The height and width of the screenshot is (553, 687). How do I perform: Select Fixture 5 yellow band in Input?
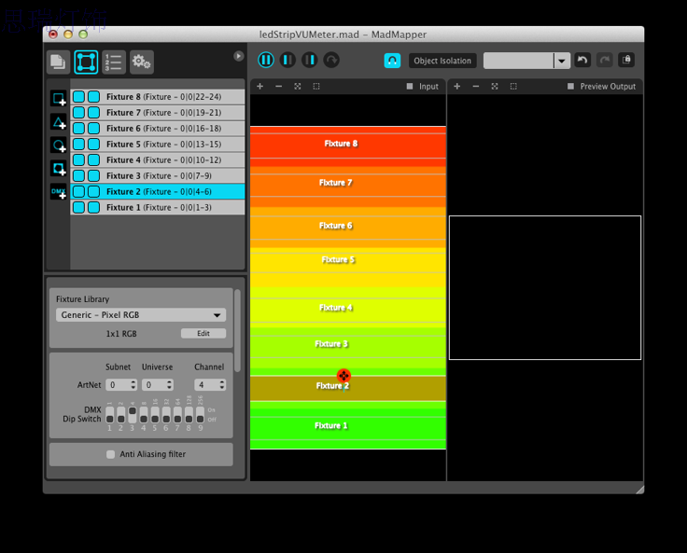348,262
